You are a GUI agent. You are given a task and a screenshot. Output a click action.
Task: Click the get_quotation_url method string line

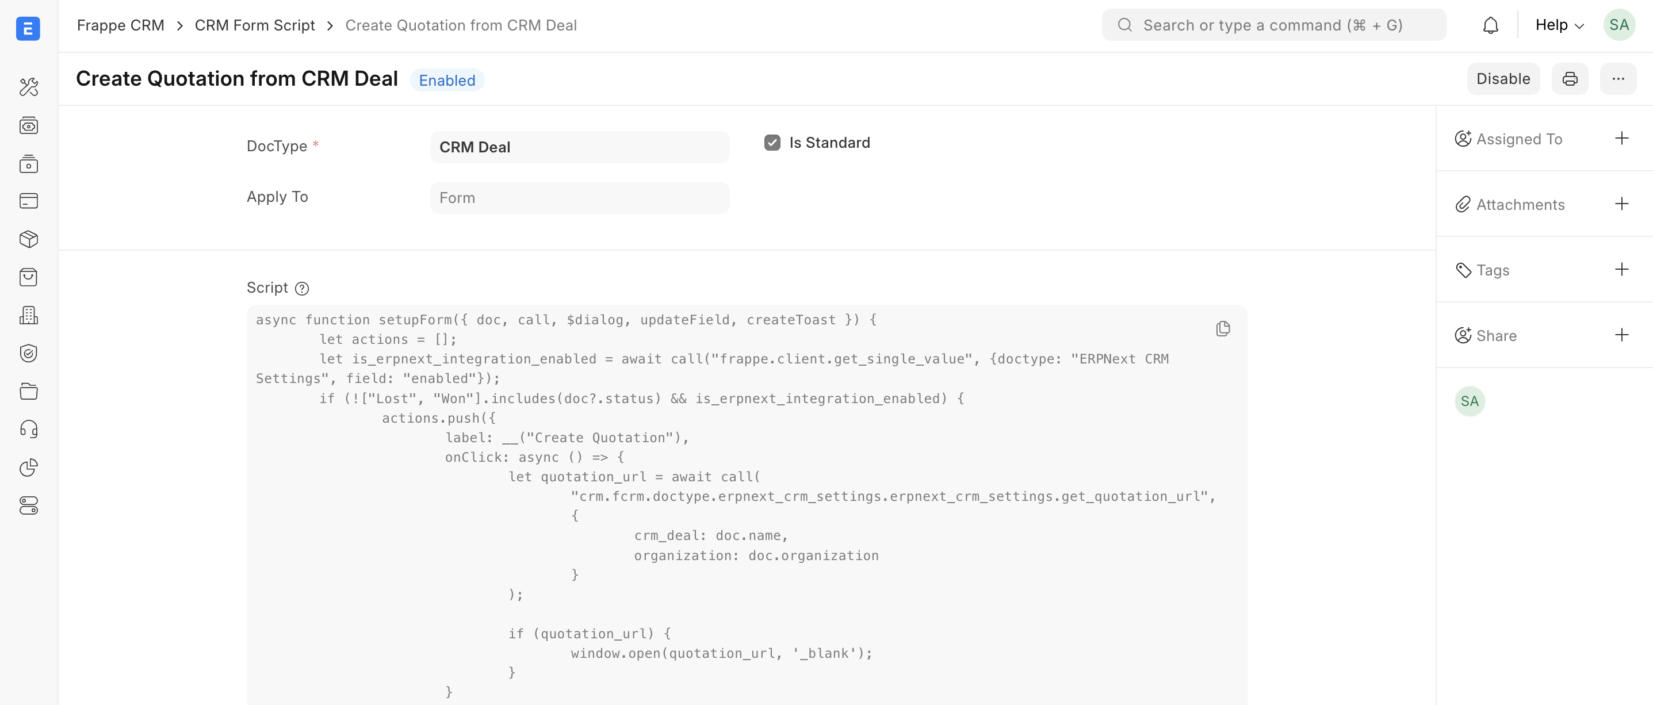893,496
